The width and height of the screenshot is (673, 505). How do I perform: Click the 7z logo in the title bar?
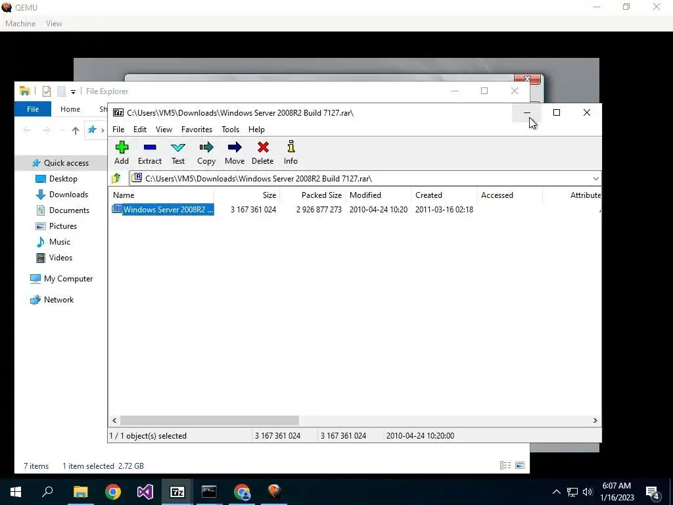tap(118, 112)
